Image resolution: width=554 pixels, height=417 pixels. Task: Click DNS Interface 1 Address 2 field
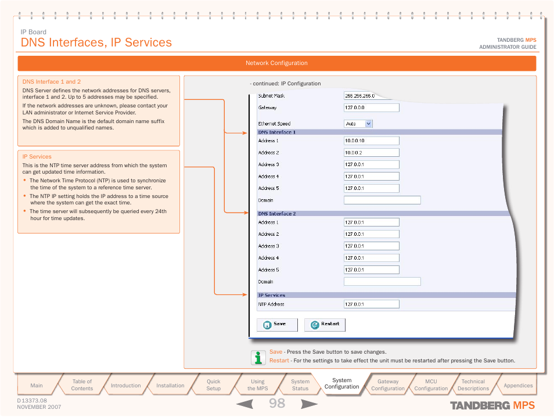(x=371, y=153)
